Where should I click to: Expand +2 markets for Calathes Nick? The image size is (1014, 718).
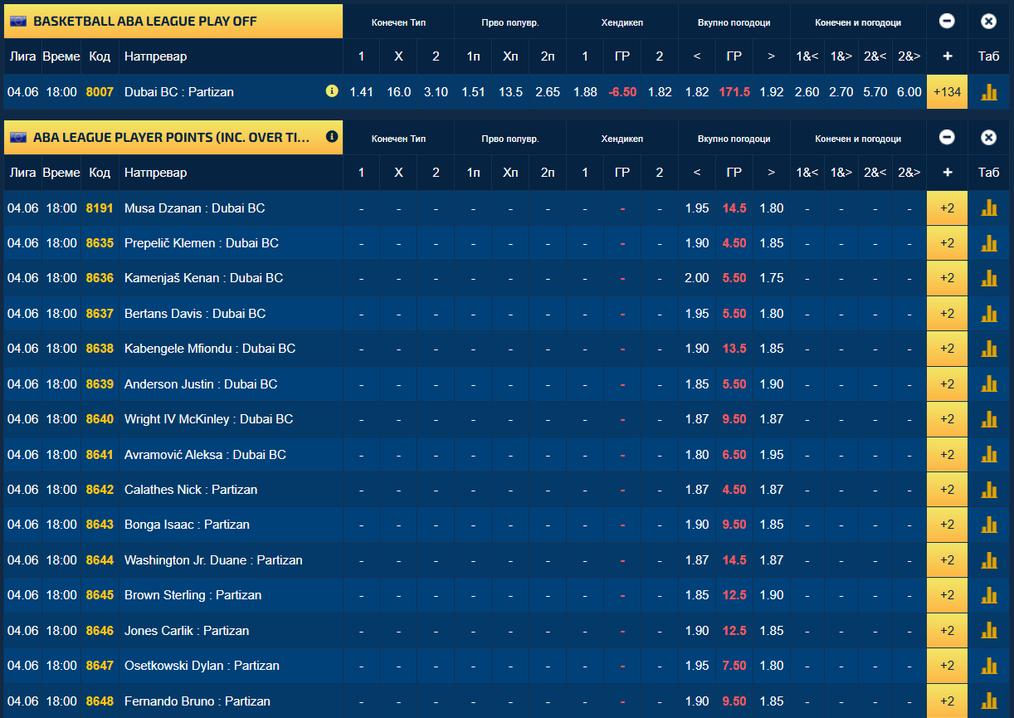coord(947,490)
